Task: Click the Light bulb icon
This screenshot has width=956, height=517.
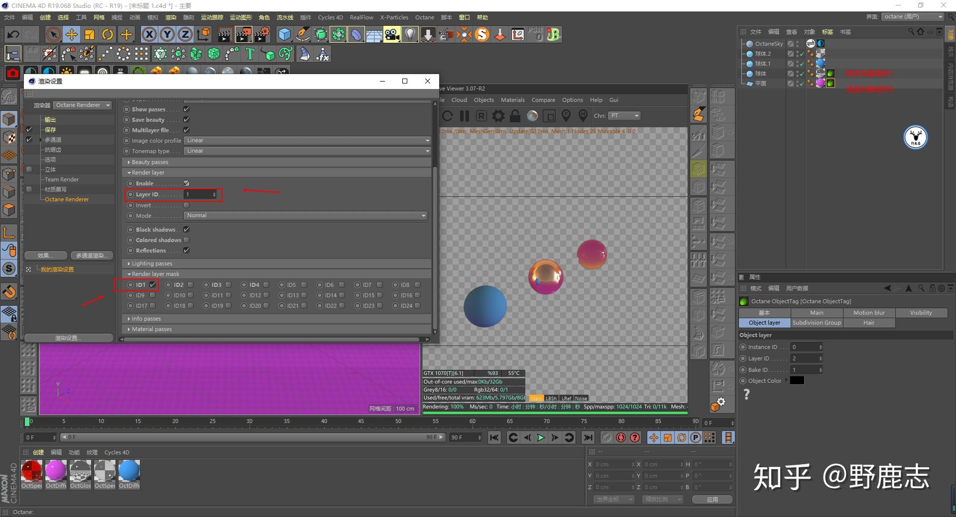Action: pos(410,34)
